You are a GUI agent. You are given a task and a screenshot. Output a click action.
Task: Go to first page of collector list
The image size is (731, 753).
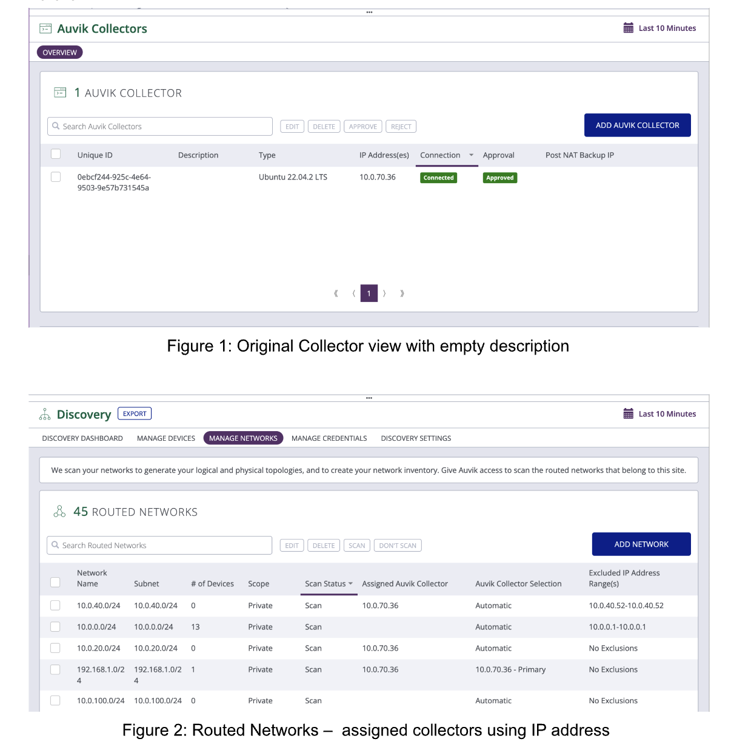[x=336, y=293]
